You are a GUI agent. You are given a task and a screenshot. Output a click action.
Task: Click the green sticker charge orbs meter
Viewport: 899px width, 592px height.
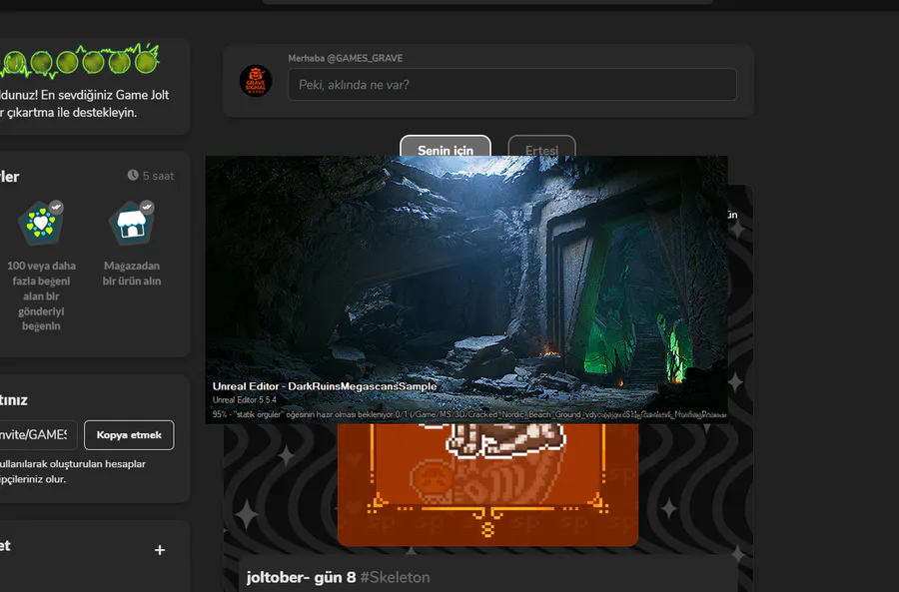tap(80, 61)
